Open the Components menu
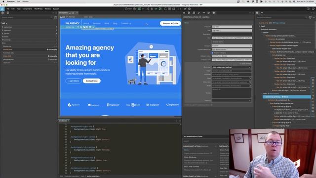Viewport: 316px width, 178px height. coord(28,9)
